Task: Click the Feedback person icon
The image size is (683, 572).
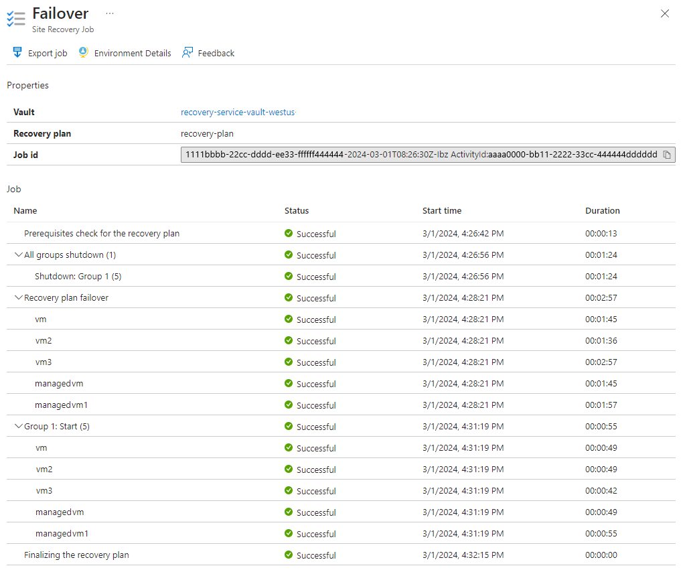Action: (187, 52)
